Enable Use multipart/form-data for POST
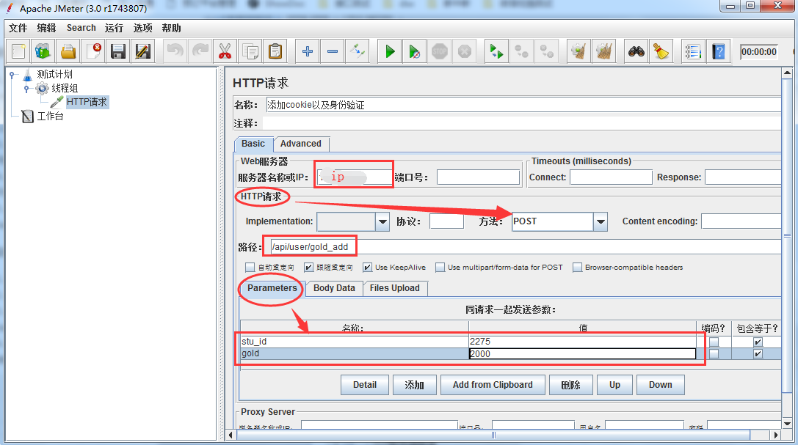 click(x=440, y=267)
